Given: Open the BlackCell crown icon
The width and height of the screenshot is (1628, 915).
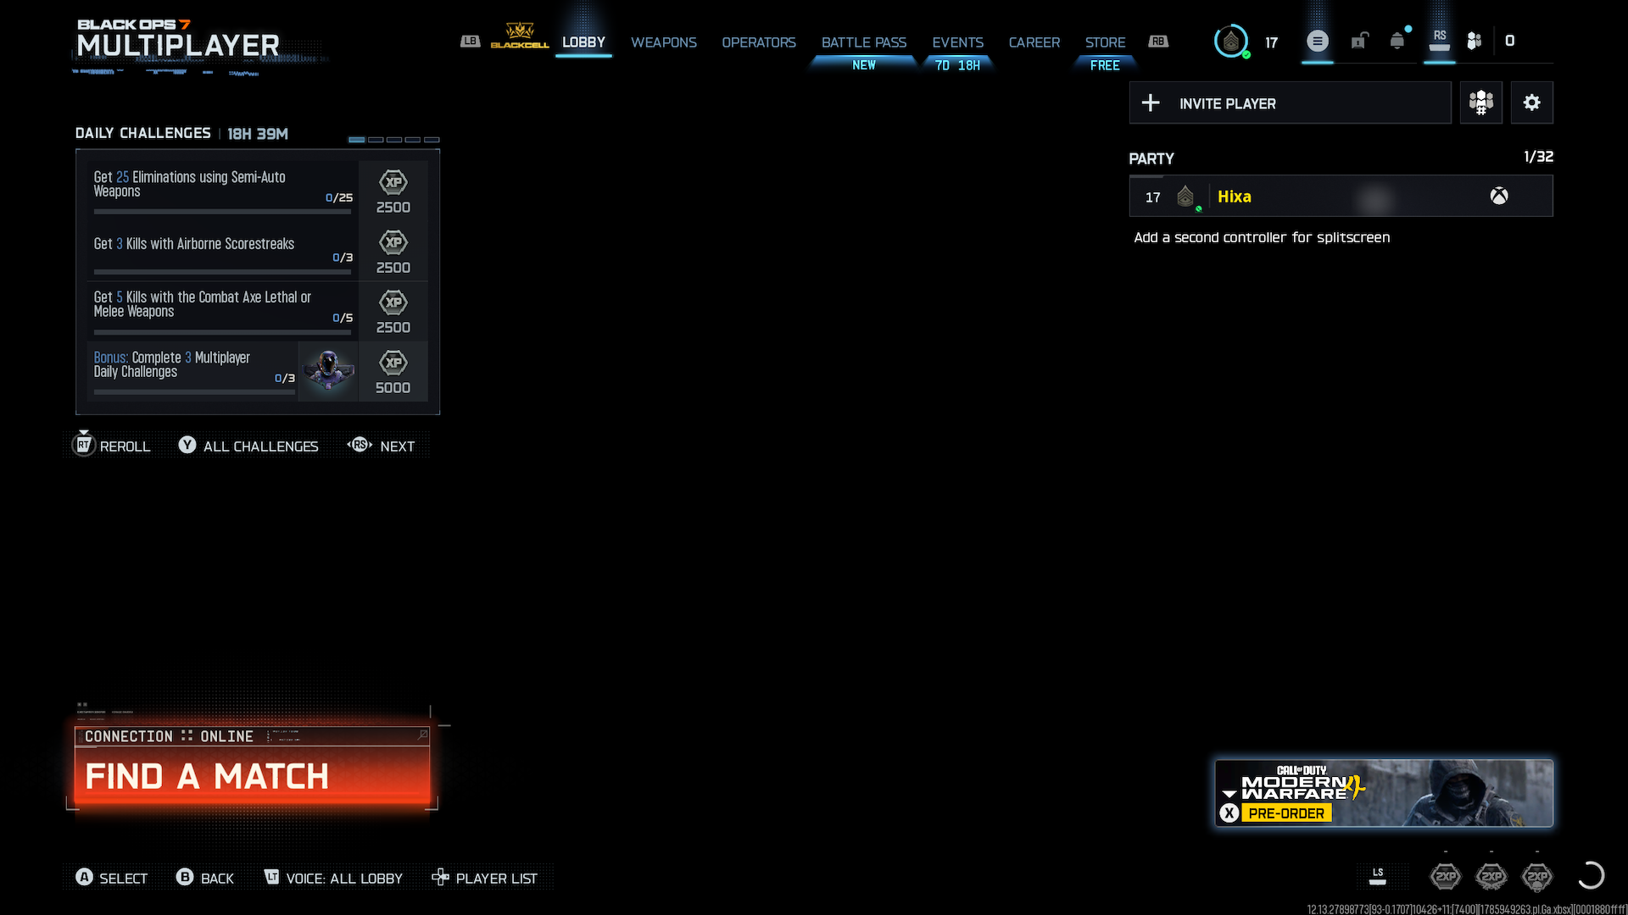Looking at the screenshot, I should click(x=520, y=36).
